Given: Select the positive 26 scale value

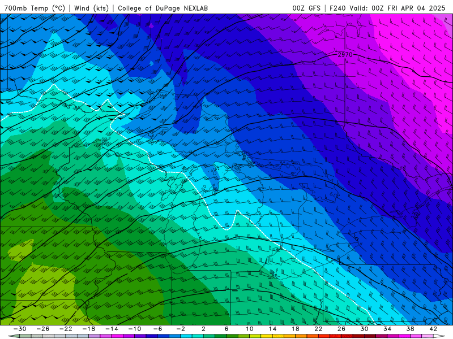Looking at the screenshot, I should tap(341, 329).
